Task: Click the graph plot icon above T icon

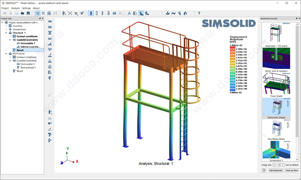Action: pos(50,129)
